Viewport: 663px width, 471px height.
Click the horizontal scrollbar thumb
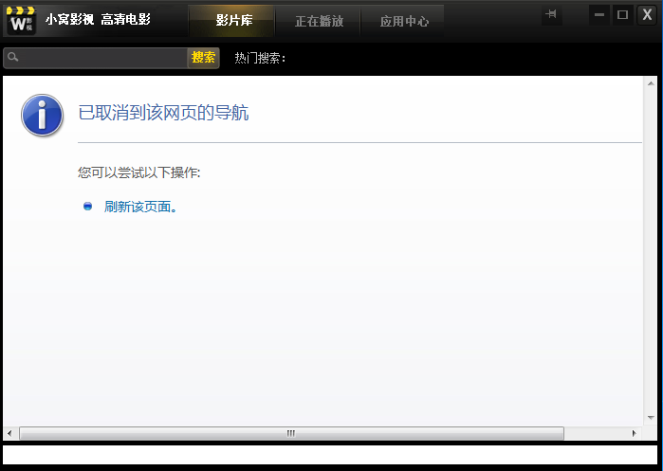pos(291,433)
